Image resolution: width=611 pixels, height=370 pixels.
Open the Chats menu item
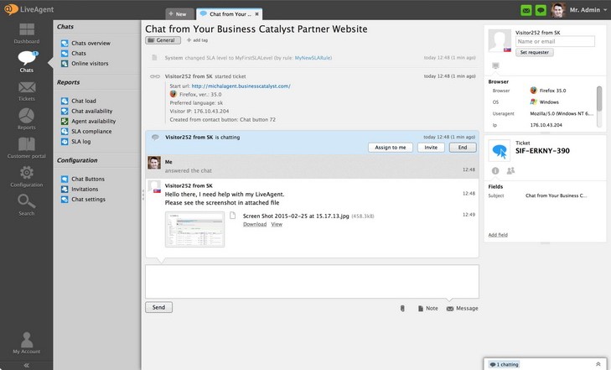click(x=74, y=53)
